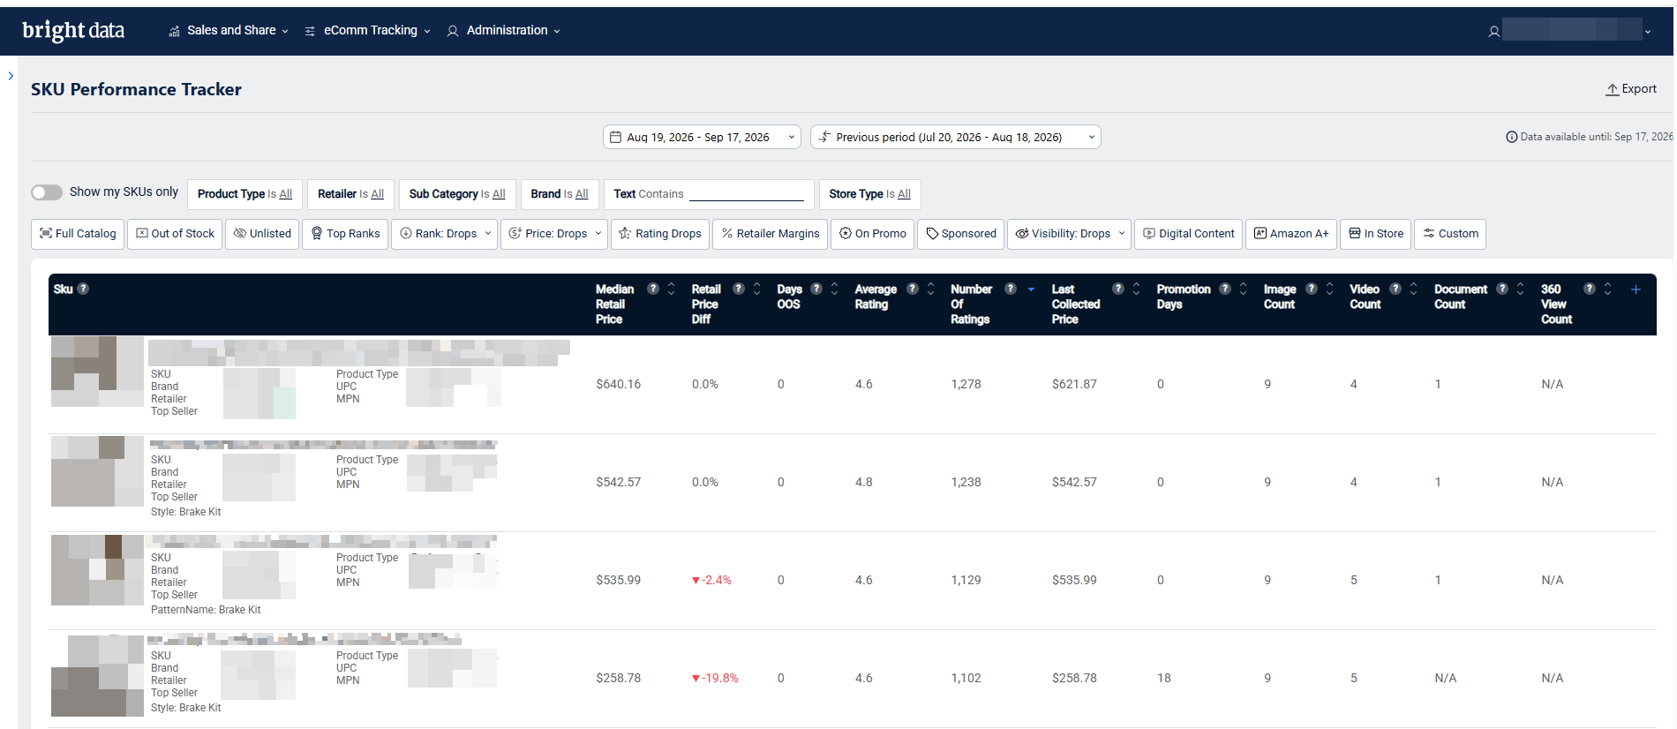
Task: Open the Previous period comparison dropdown
Action: [x=955, y=137]
